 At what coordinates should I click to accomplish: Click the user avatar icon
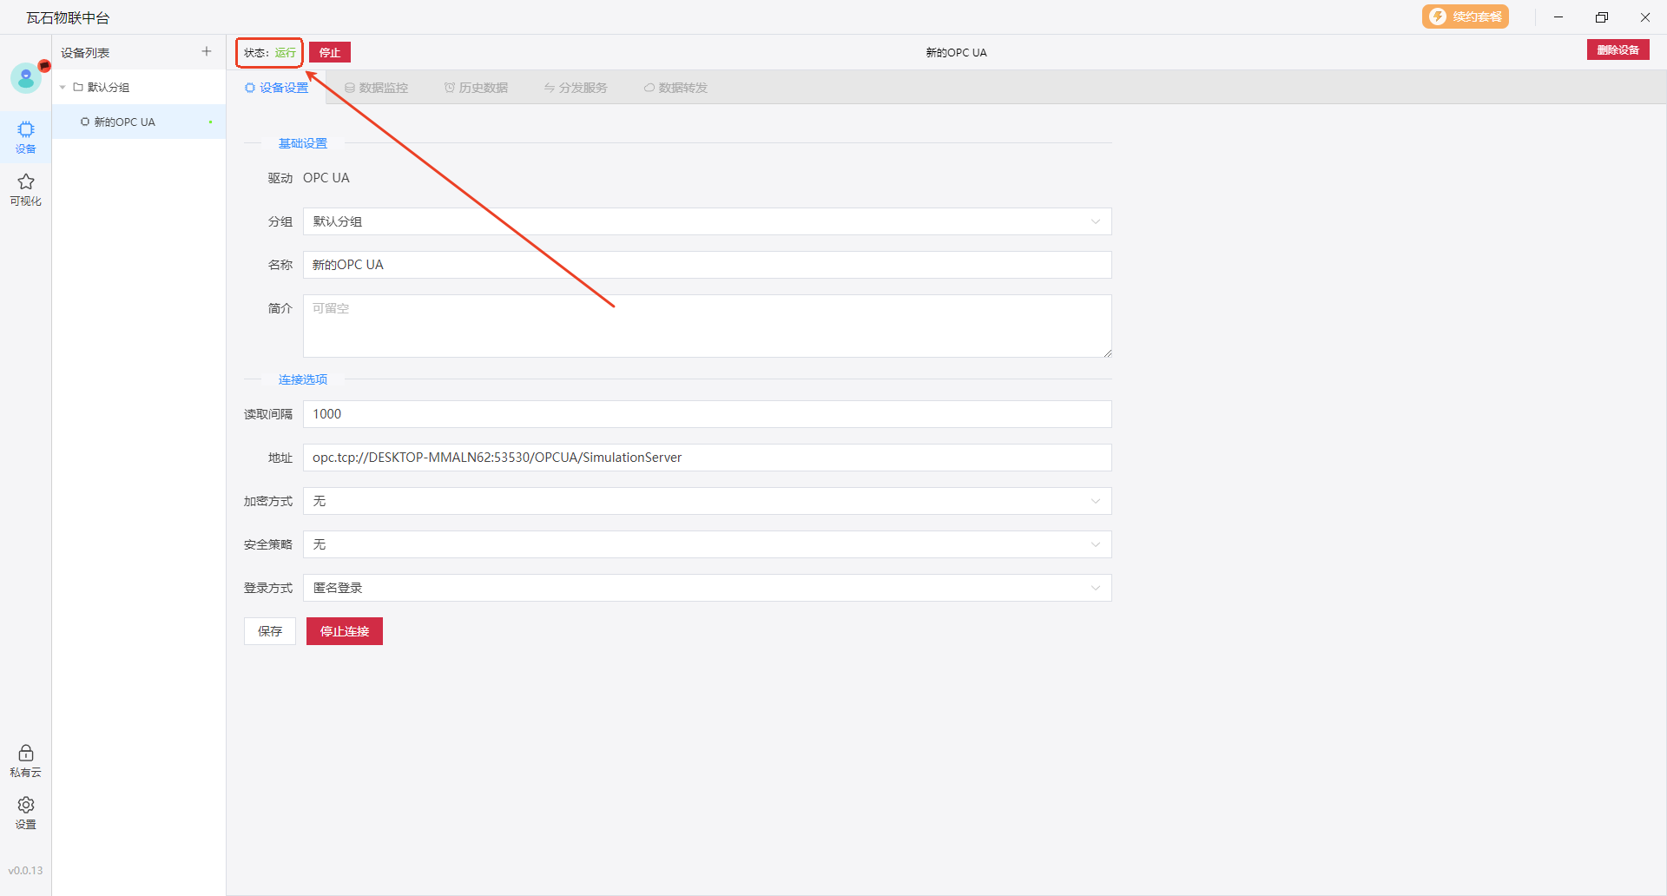[x=26, y=78]
